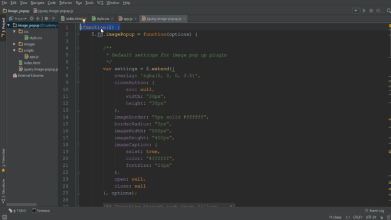Screen dimensions: 391x220
Task: Open the View menu
Action: (23, 2)
